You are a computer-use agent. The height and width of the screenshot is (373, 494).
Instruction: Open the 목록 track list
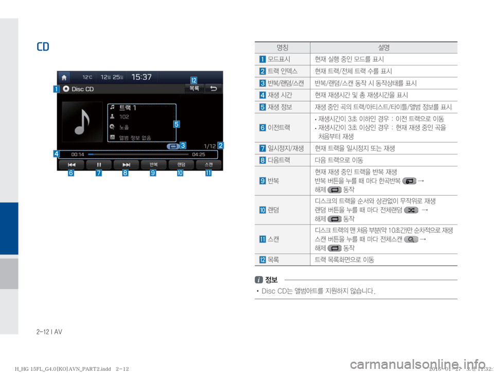(x=194, y=89)
